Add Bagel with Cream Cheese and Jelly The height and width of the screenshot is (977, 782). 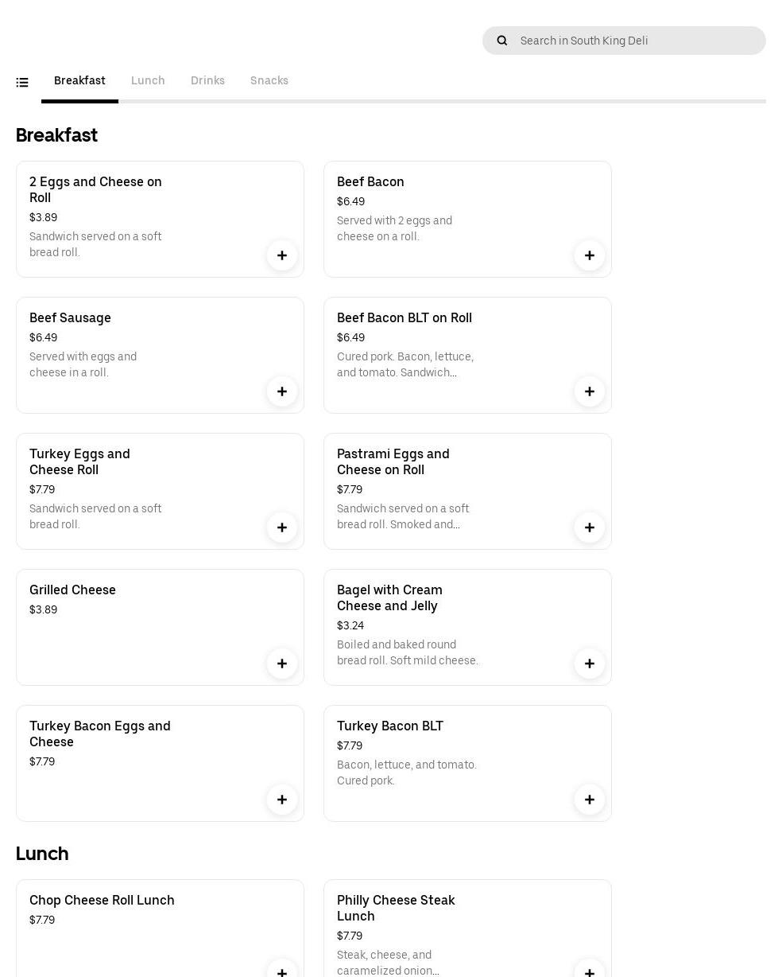click(590, 664)
